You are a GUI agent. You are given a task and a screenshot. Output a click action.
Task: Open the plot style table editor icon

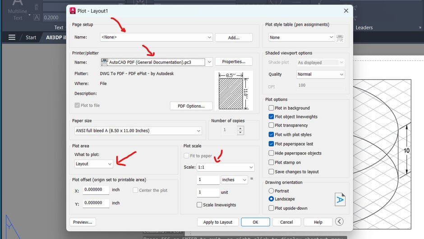pos(340,37)
